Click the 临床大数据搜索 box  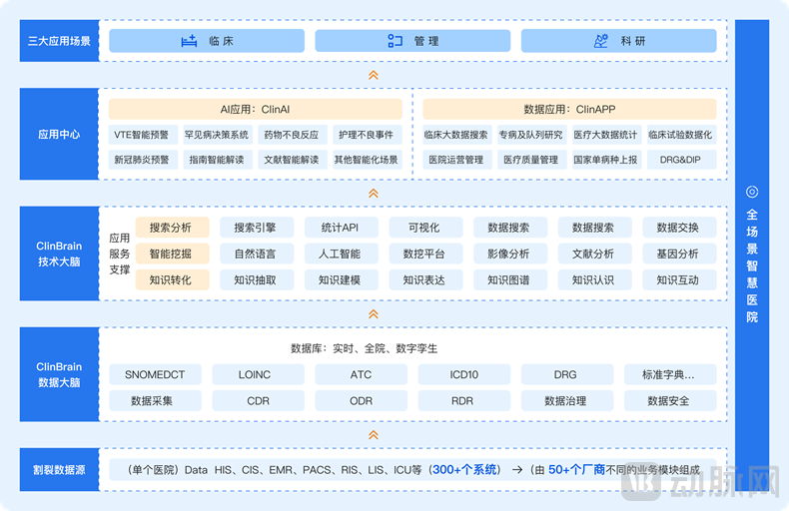pyautogui.click(x=456, y=135)
